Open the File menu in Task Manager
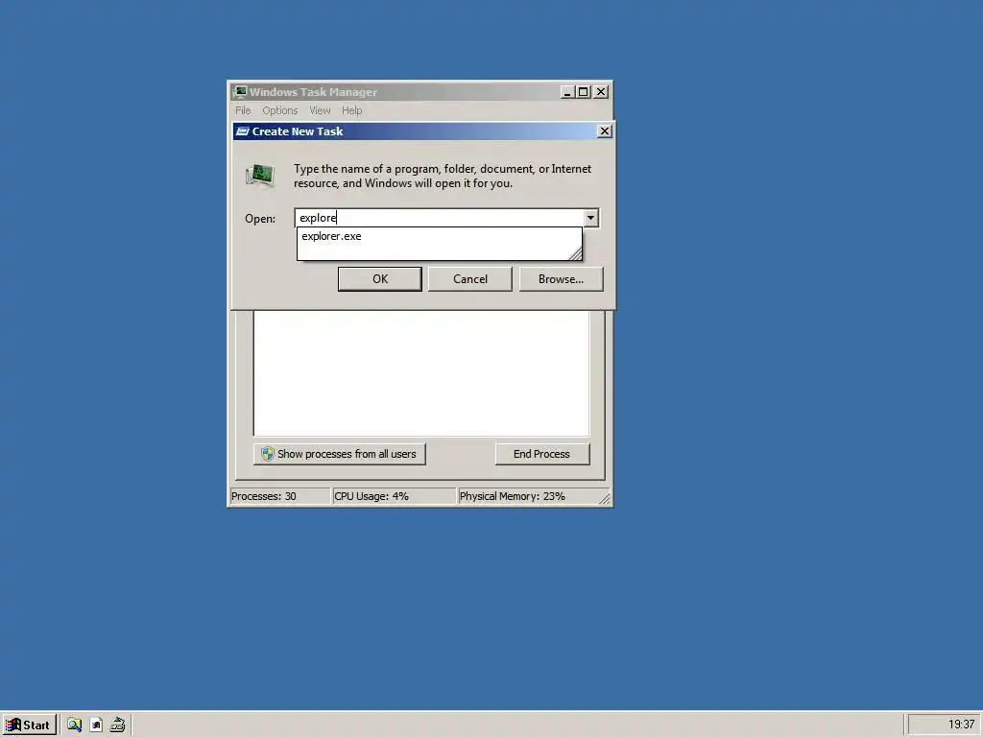 click(243, 110)
